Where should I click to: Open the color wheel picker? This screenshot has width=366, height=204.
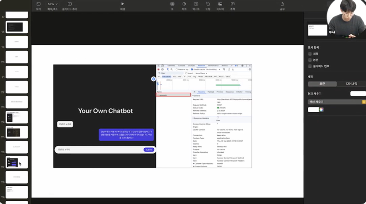(x=321, y=110)
